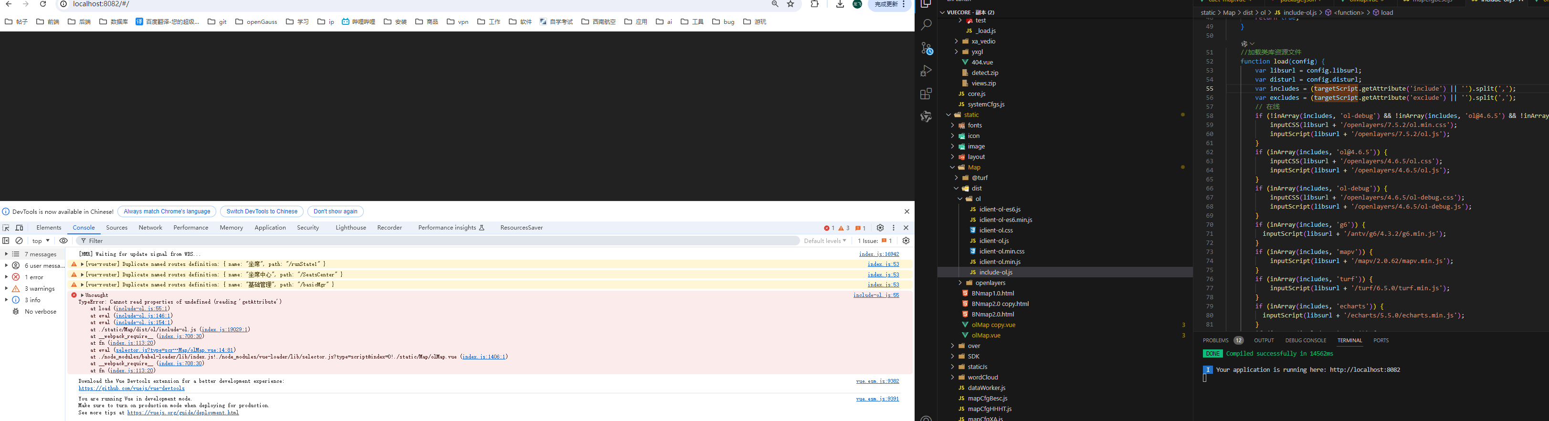Click the warning count badge in DevTools
Image resolution: width=1549 pixels, height=421 pixels.
(x=844, y=228)
